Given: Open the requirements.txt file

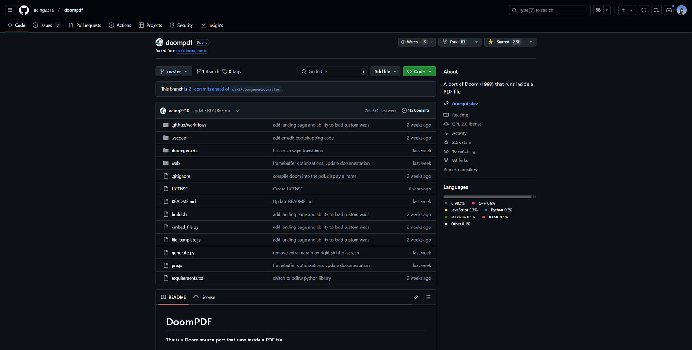Looking at the screenshot, I should tap(187, 278).
